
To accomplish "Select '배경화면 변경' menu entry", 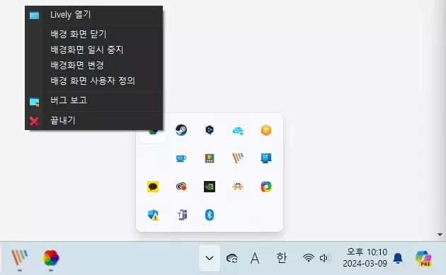I will [94, 65].
